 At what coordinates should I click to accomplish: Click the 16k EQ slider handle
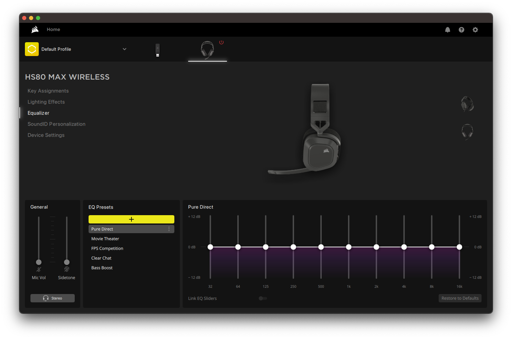click(x=459, y=247)
